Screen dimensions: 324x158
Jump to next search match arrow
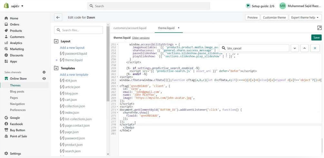point(294,48)
